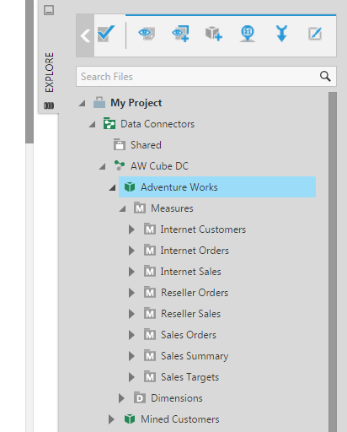Viewport: 347px width, 432px height.
Task: Select the Sales Summary text
Action: click(195, 356)
